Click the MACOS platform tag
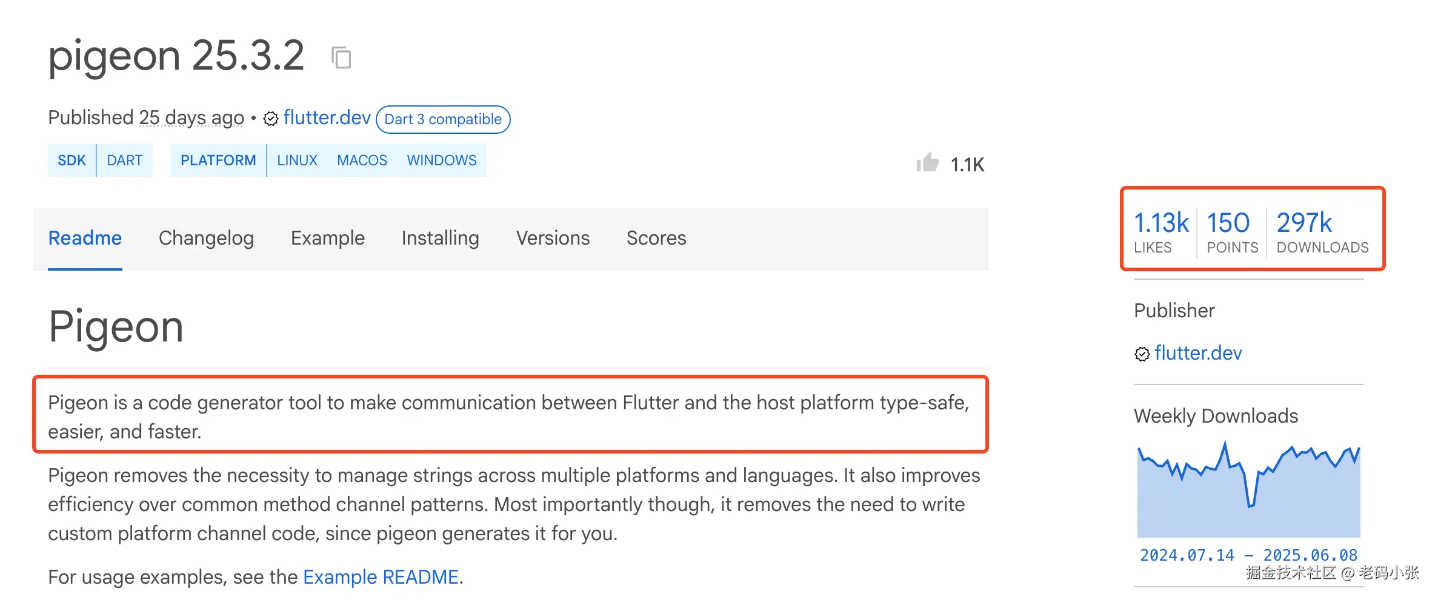The width and height of the screenshot is (1435, 597). tap(362, 160)
